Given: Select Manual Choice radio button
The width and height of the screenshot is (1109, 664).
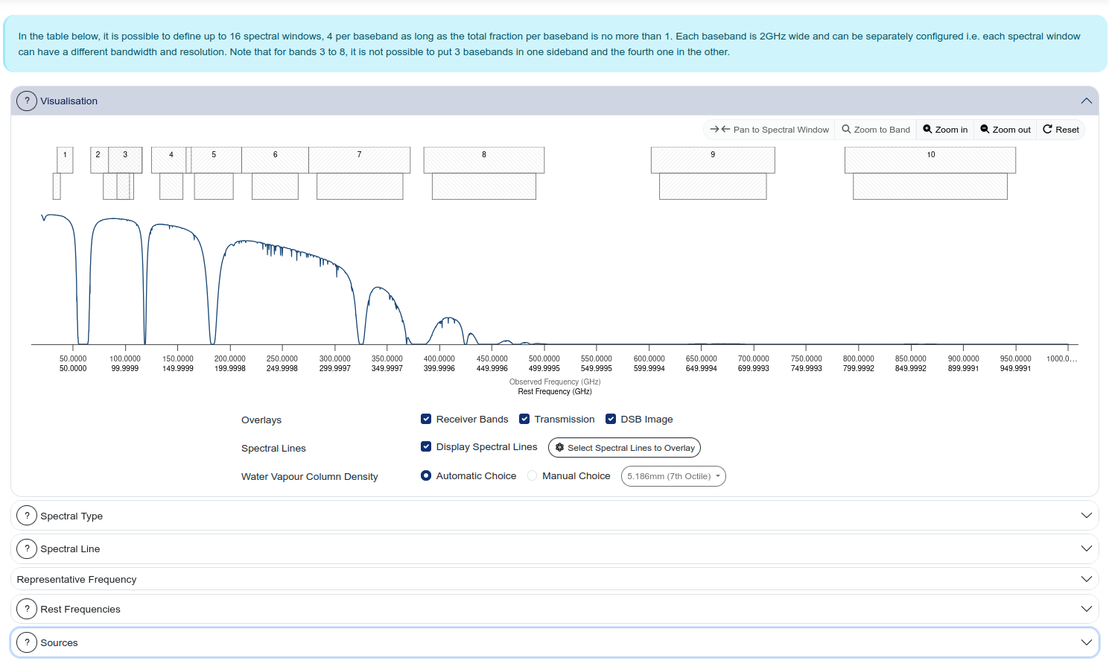Looking at the screenshot, I should (x=533, y=475).
